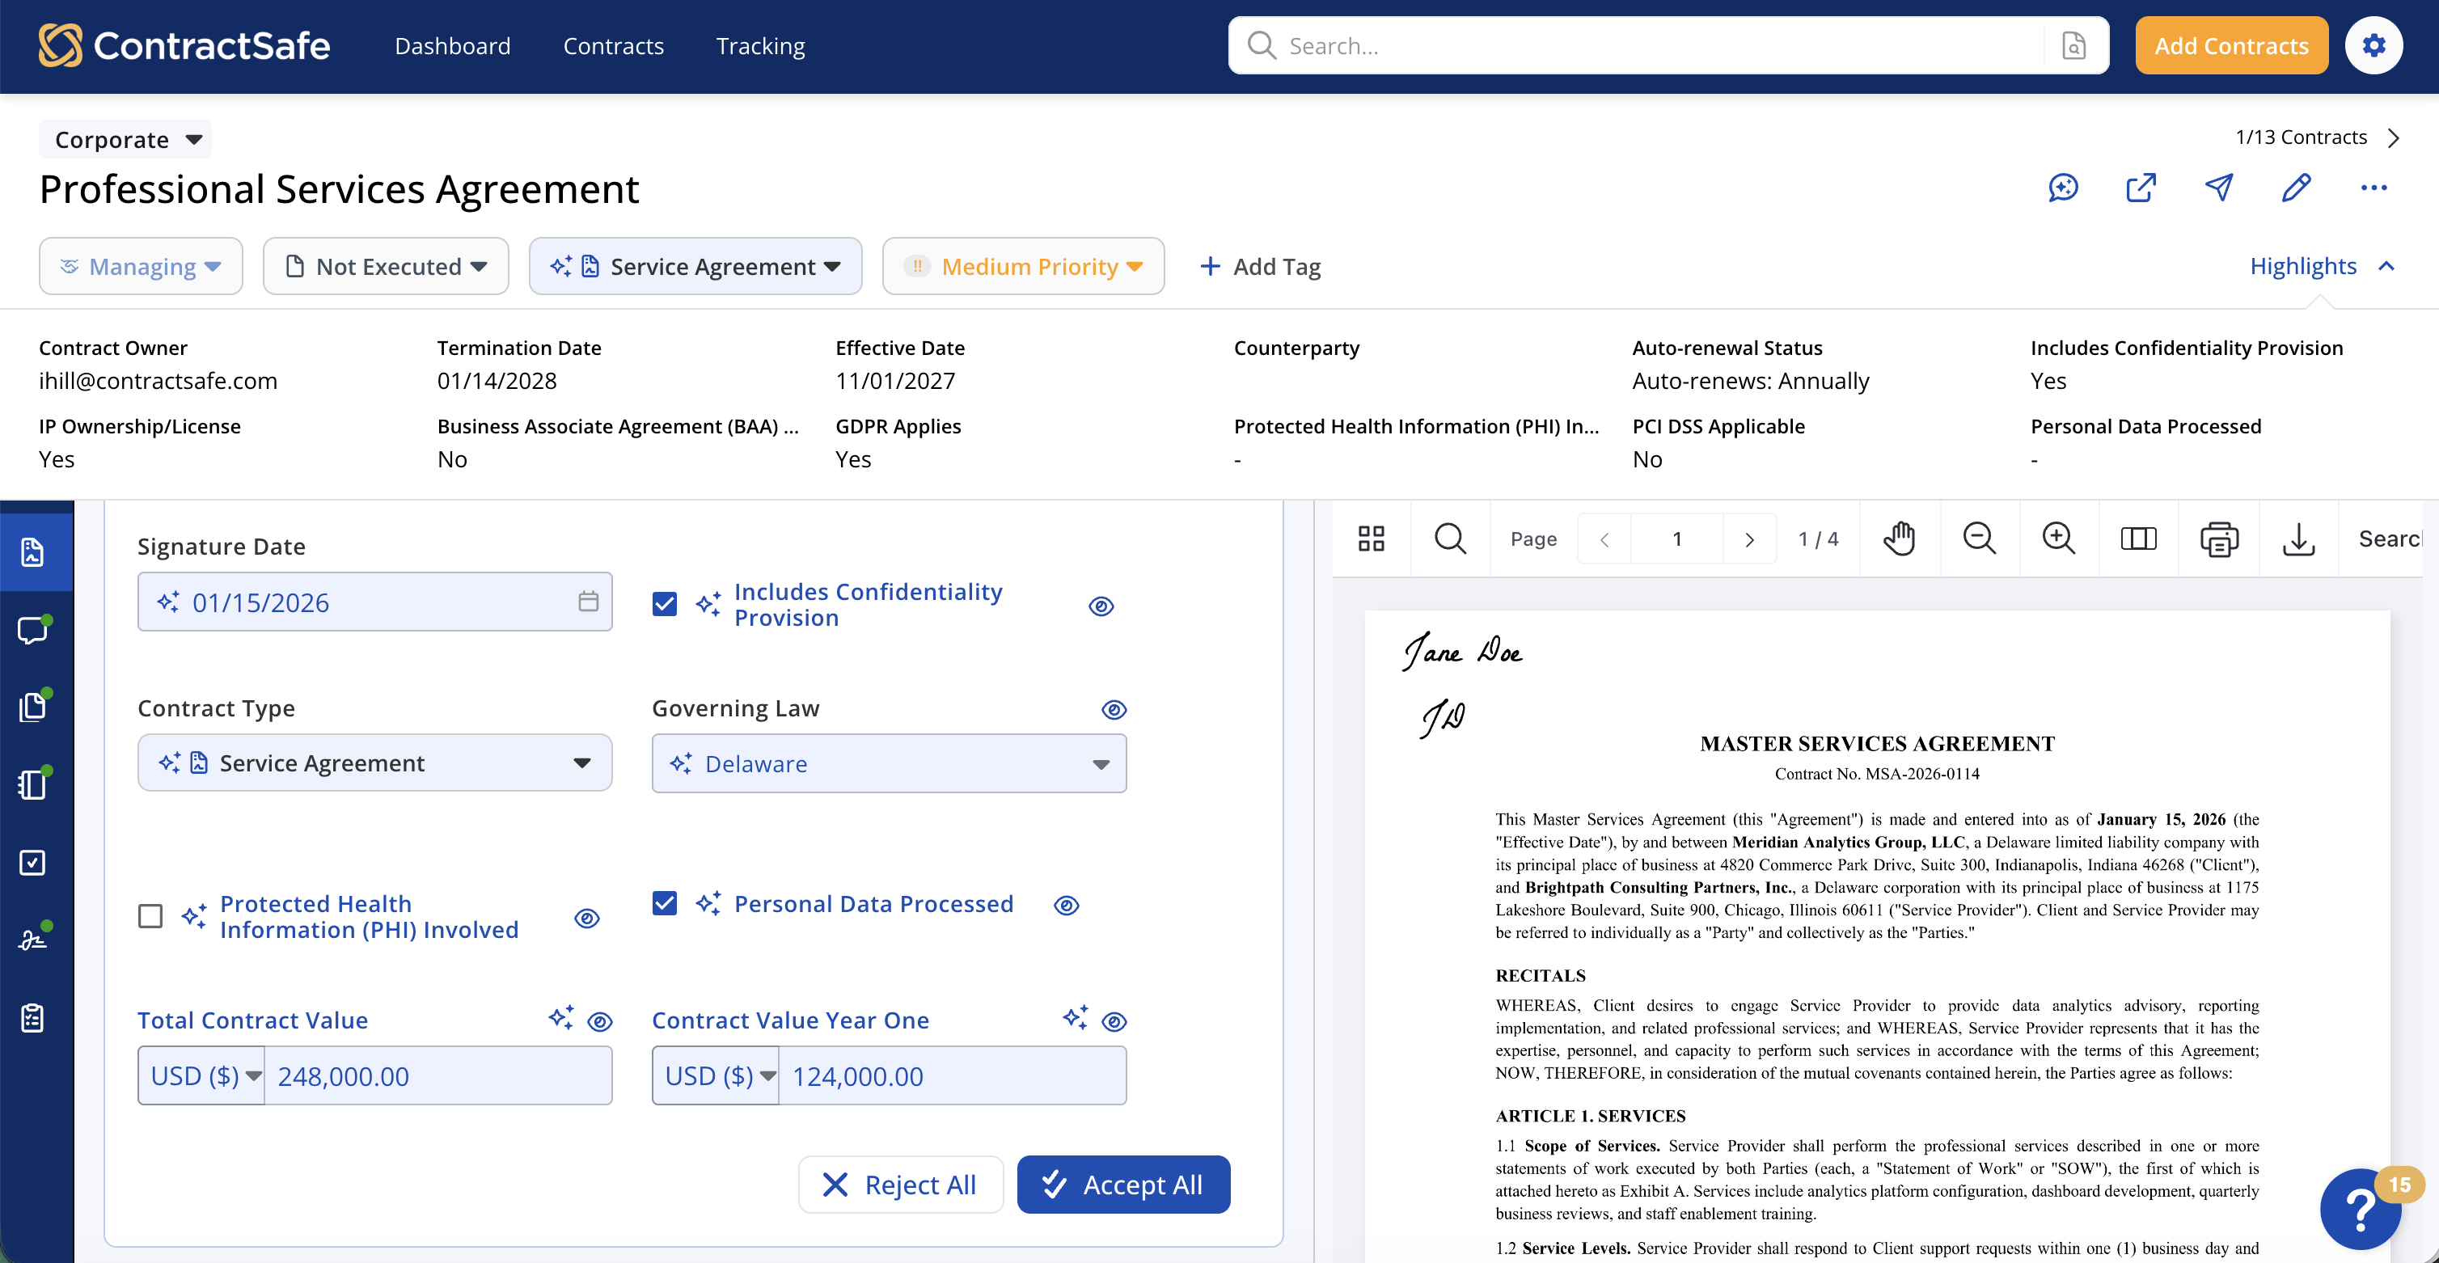
Task: Click AI sparkle icon for Total Contract Value
Action: coord(560,1018)
